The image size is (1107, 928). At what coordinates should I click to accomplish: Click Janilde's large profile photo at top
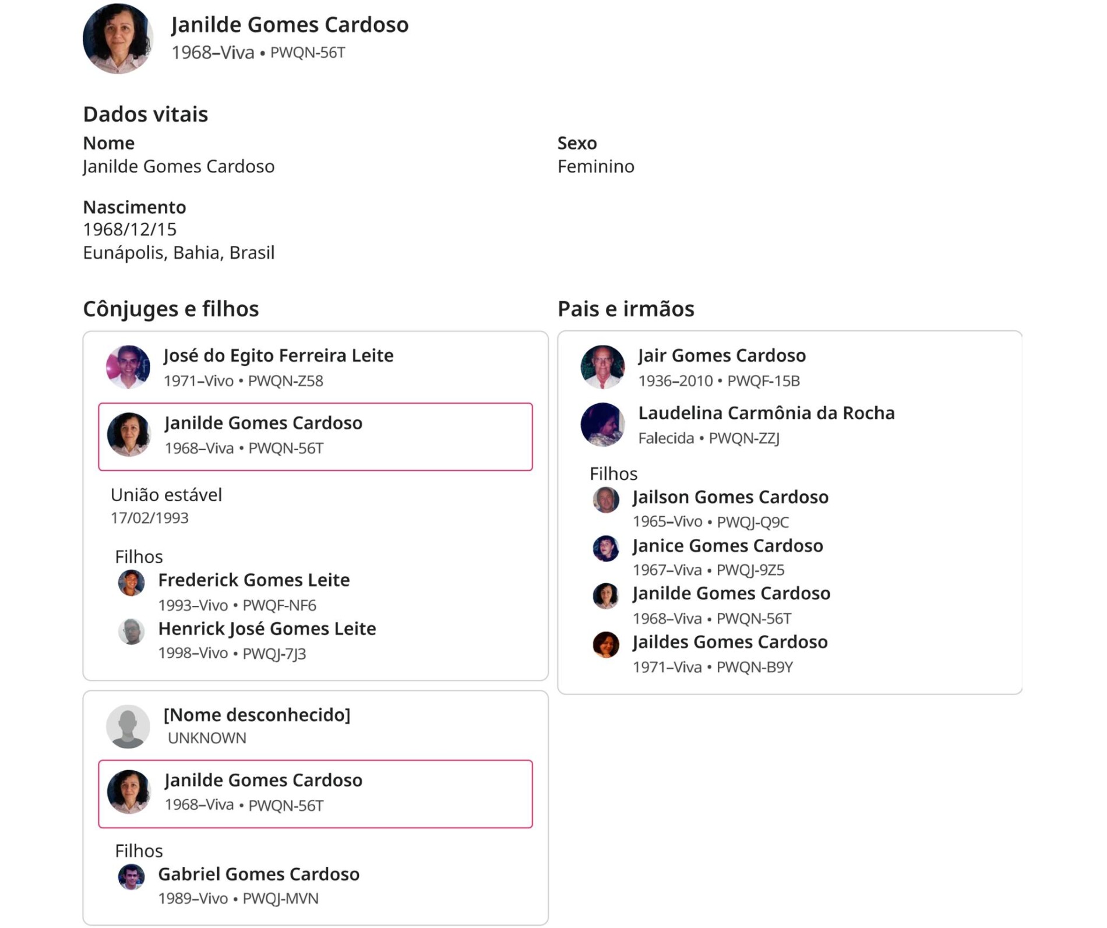coord(118,38)
